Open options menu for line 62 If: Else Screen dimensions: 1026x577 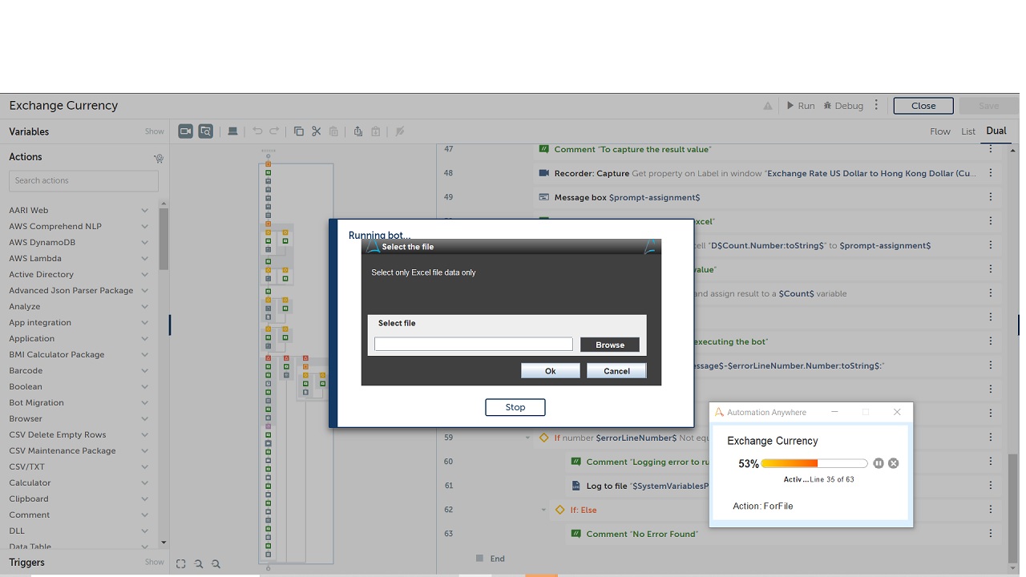(991, 510)
